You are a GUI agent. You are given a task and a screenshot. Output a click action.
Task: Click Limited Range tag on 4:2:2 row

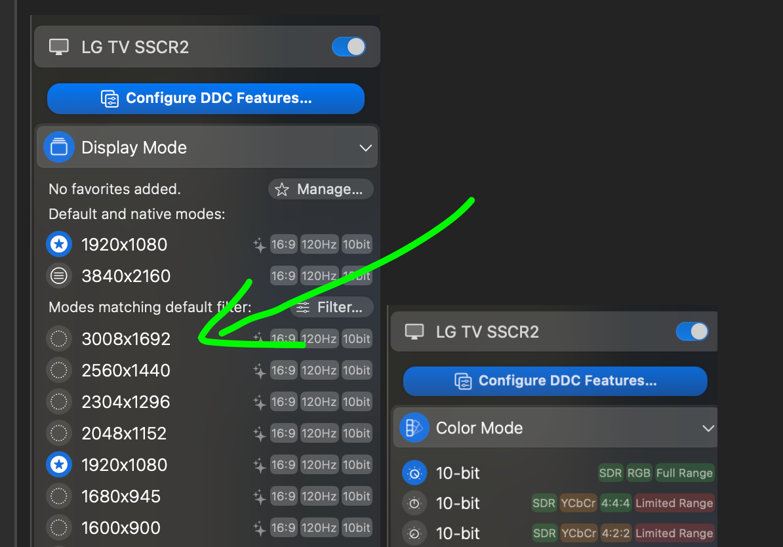pos(674,533)
